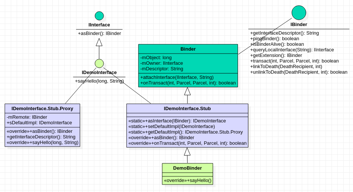Select the +pingBinder(): boolean operation
The image size is (353, 192).
[274, 39]
